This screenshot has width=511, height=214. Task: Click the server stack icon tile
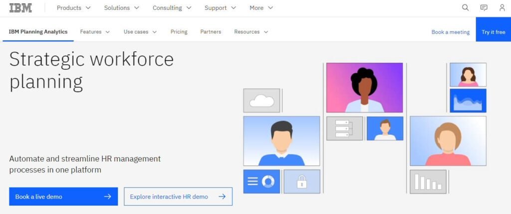(344, 128)
